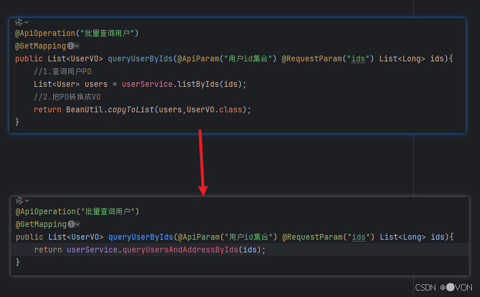Click the globe icon after @GetMapping in the lower snippet

coord(71,224)
